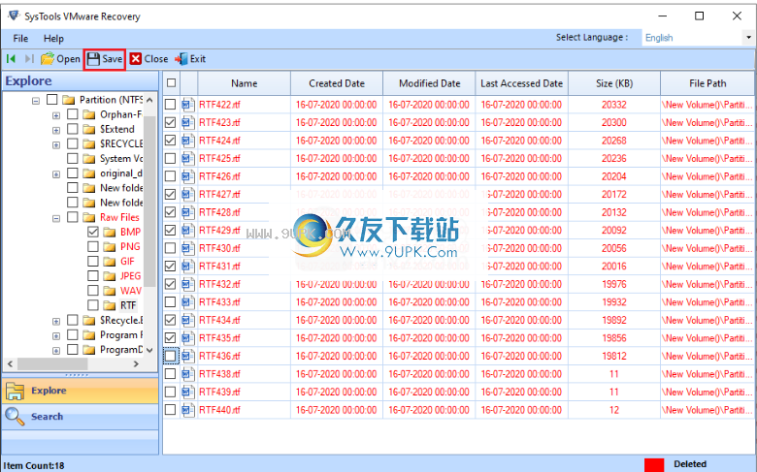Expand the original_d tree node
The width and height of the screenshot is (757, 472).
pos(56,174)
